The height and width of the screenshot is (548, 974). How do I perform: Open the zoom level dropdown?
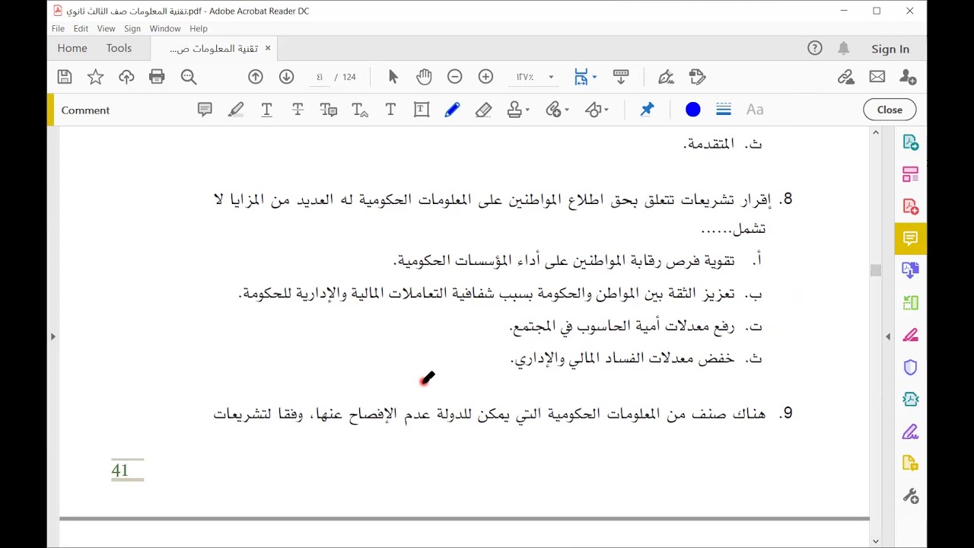pos(551,77)
